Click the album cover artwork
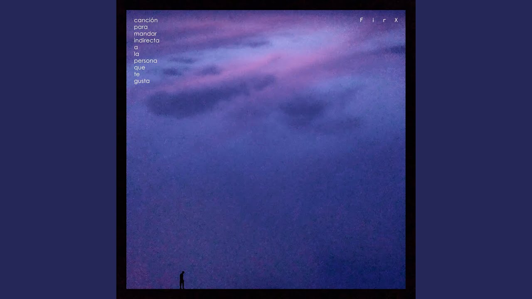Viewport: 532px width, 299px height. click(x=266, y=149)
